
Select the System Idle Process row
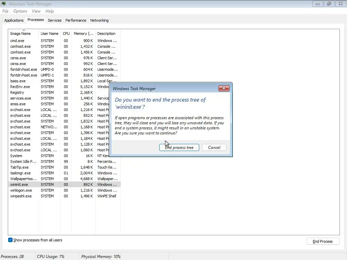(x=64, y=161)
